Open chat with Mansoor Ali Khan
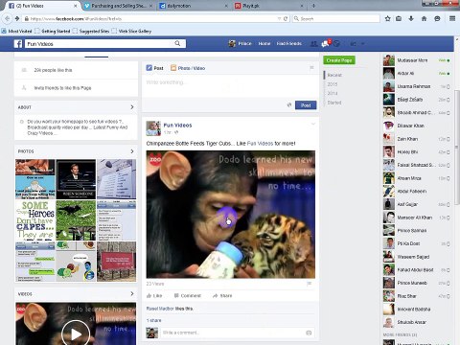Screen dimensions: 460x345 (417, 218)
